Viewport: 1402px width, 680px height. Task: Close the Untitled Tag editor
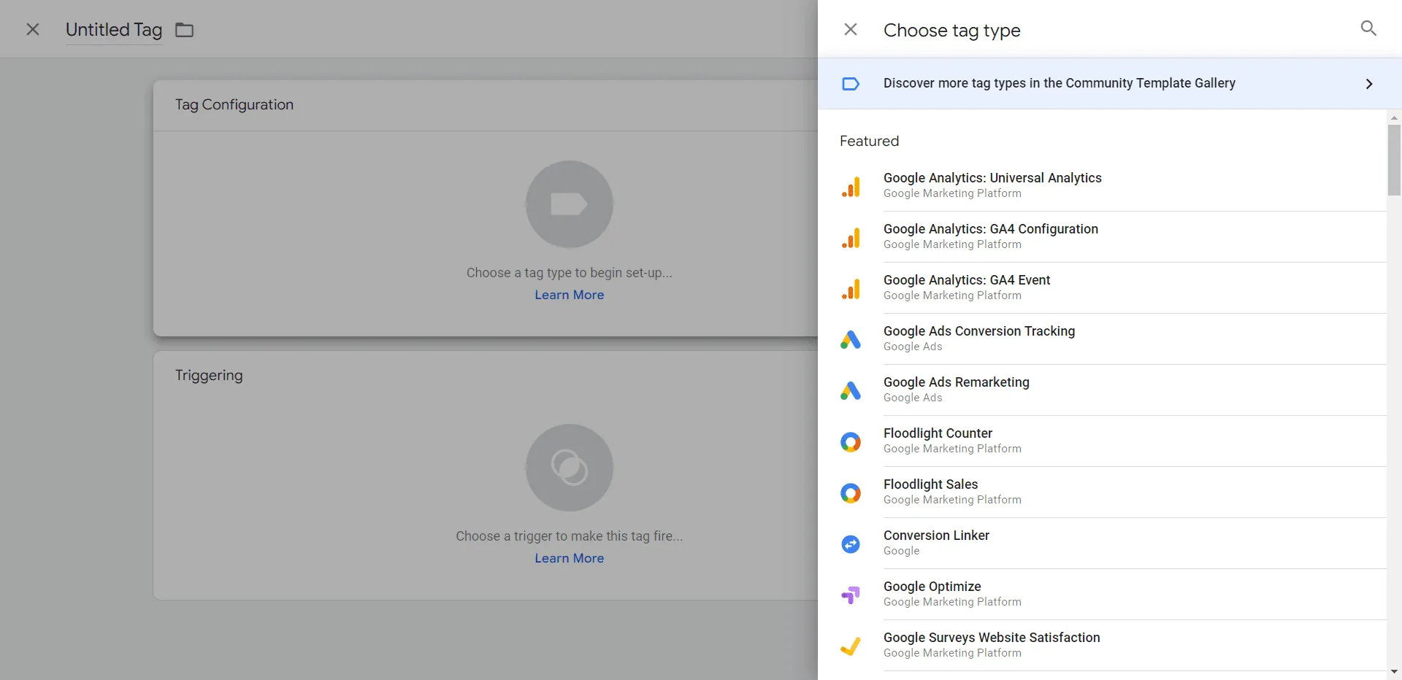tap(33, 29)
